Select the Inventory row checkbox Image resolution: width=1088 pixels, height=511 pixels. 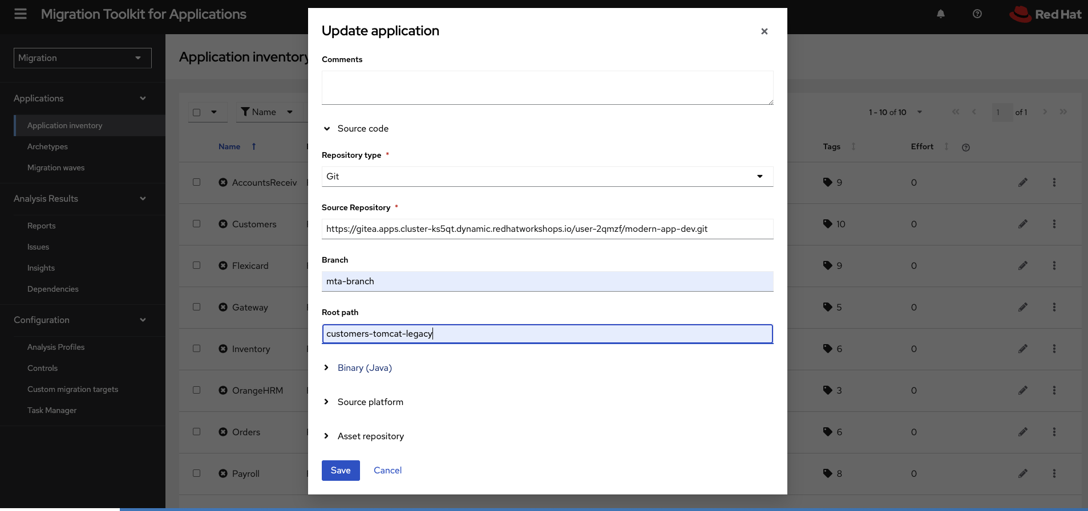click(197, 349)
